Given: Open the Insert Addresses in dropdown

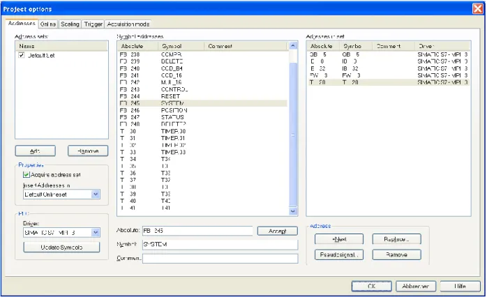Looking at the screenshot, I should (96, 195).
